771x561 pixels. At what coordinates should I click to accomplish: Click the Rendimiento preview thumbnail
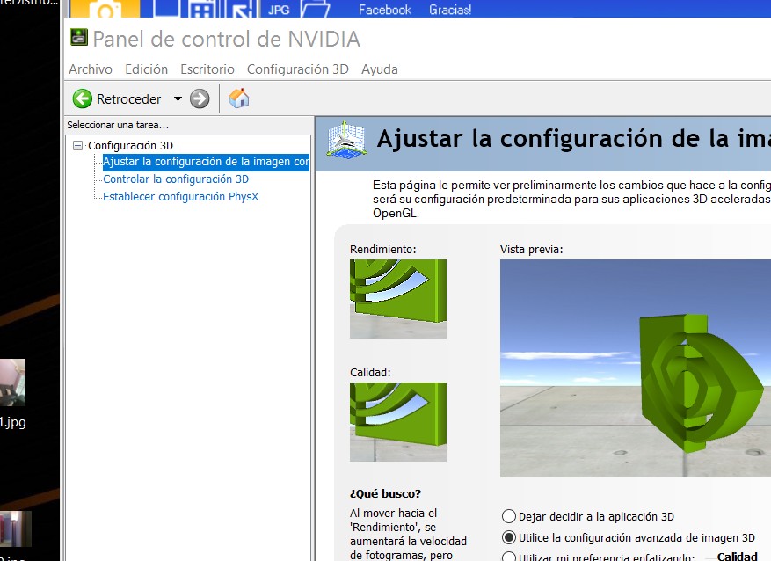coord(397,298)
